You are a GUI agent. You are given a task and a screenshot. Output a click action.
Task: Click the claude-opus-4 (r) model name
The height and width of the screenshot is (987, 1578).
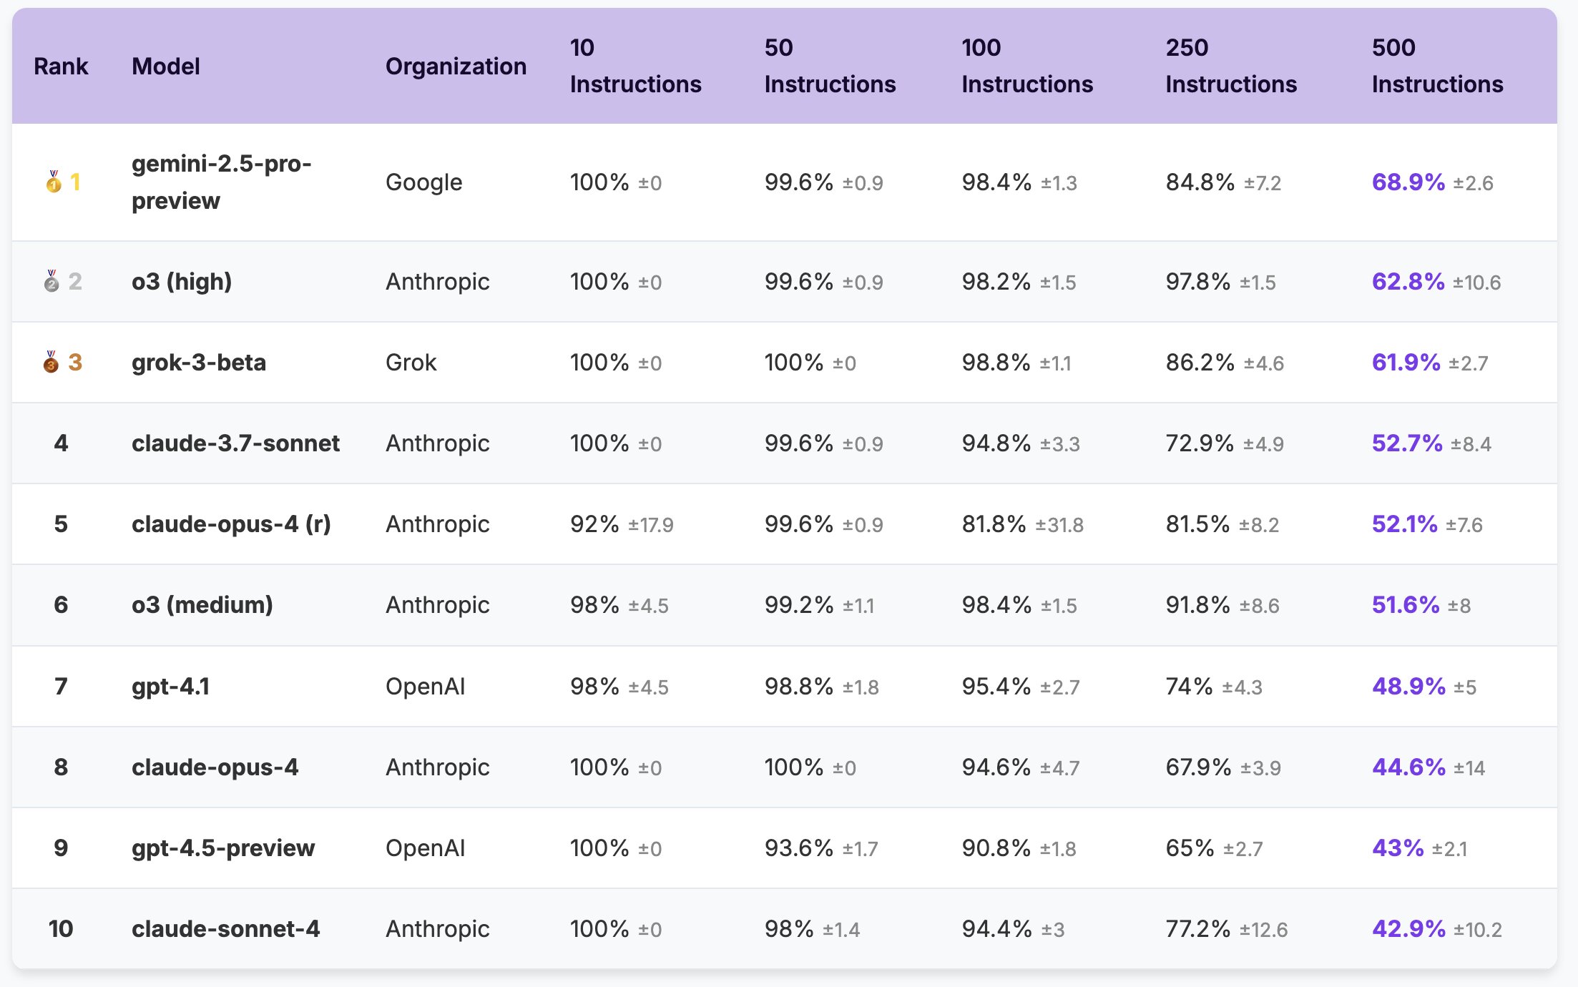tap(231, 524)
